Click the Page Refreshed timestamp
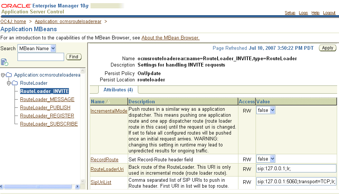This screenshot has height=194, width=339. point(281,48)
